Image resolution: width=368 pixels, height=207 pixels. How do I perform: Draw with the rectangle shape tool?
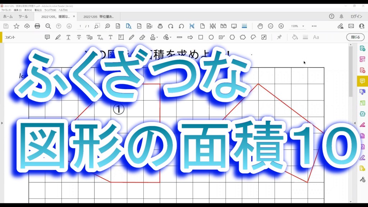[x=201, y=37]
